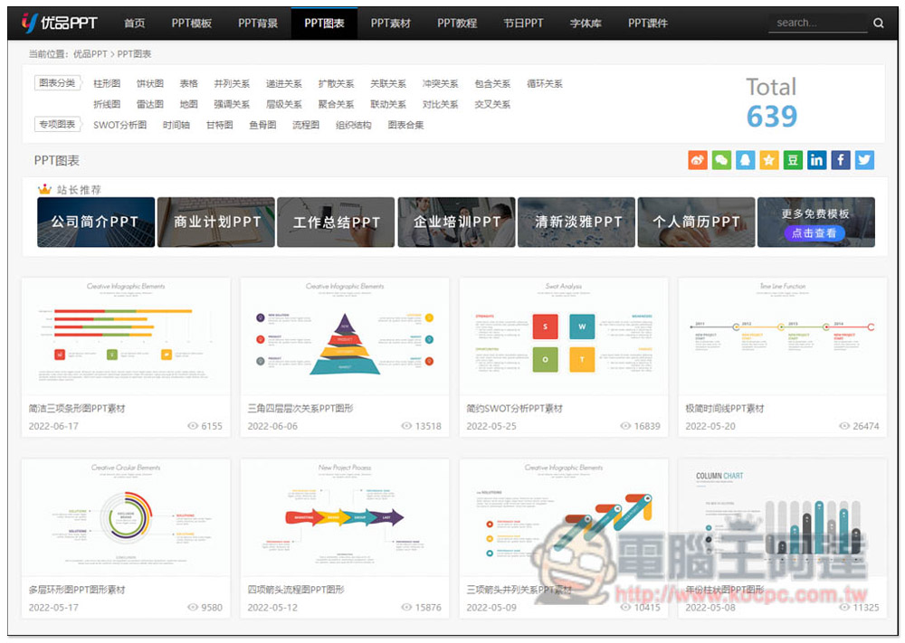
Task: Open the 字体库 navigation tab
Action: tap(586, 24)
